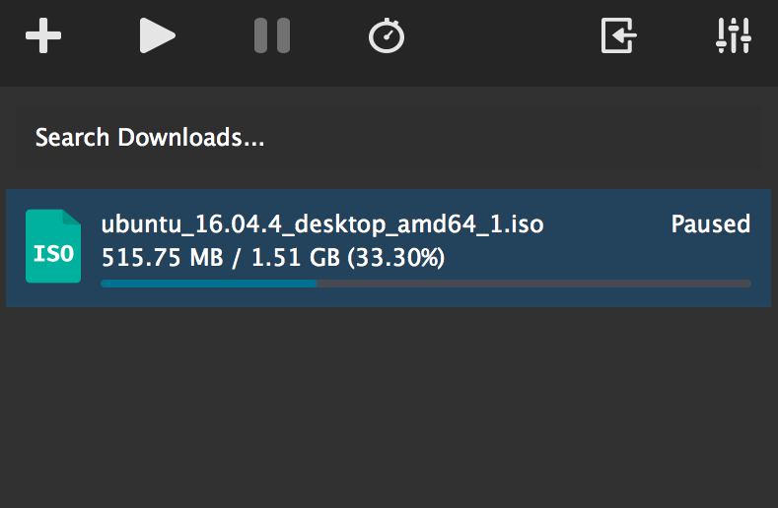Screen dimensions: 778x508
Task: Open the preferences sliders icon
Action: 734,37
